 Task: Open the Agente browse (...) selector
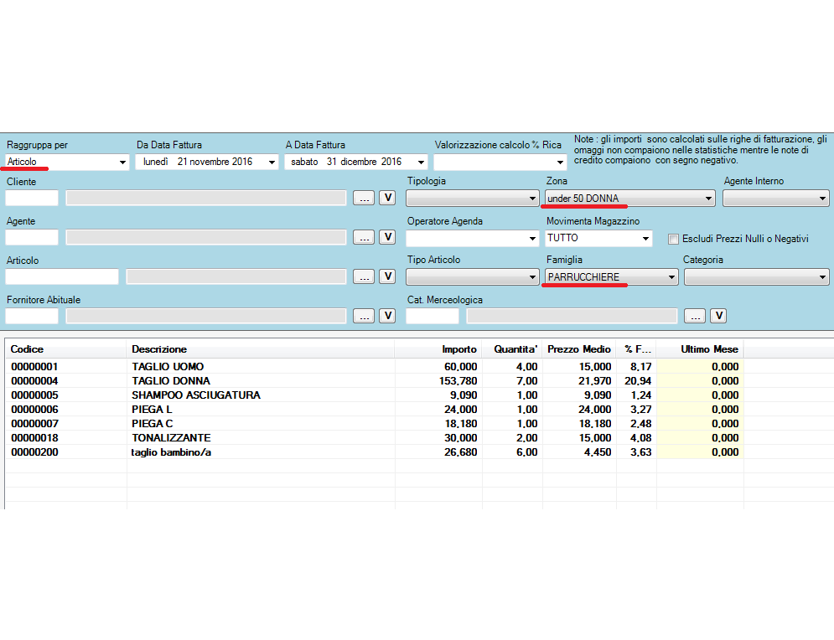[x=364, y=237]
